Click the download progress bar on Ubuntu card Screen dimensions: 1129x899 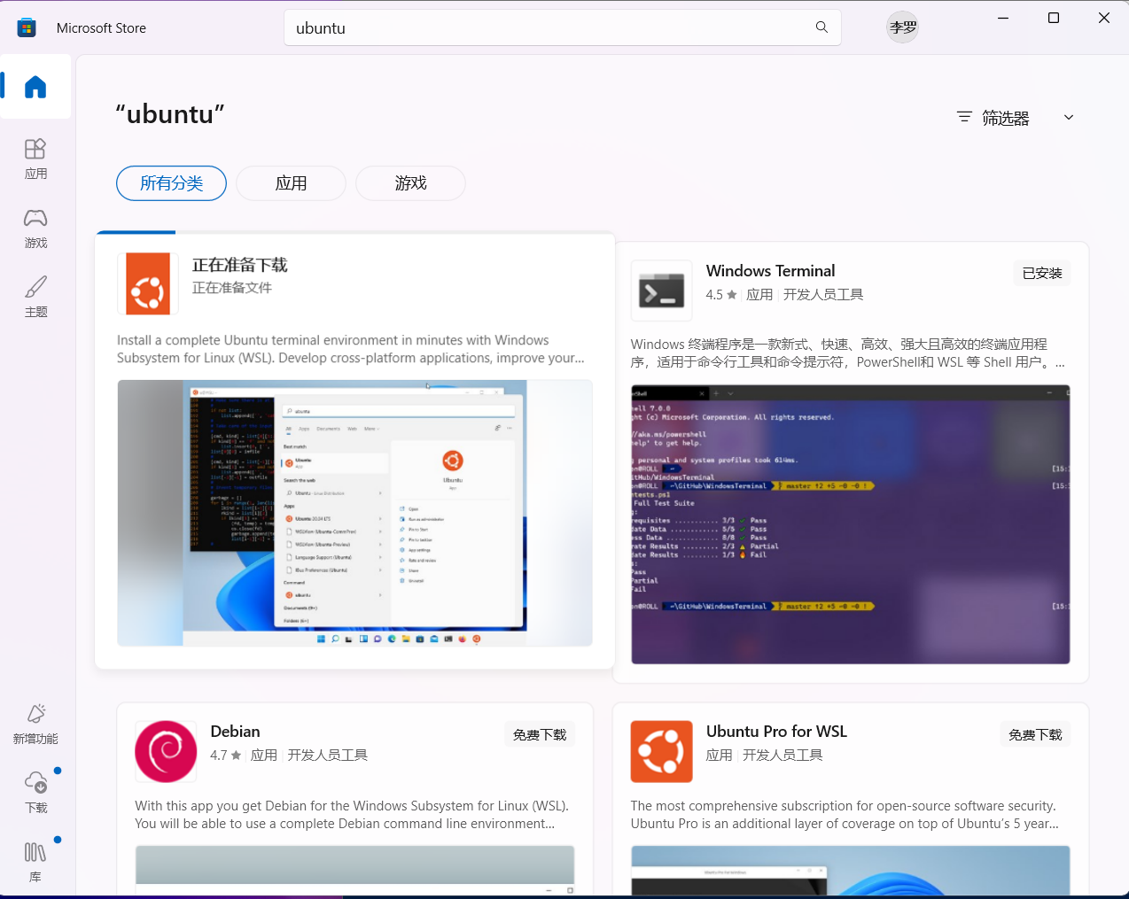click(354, 232)
